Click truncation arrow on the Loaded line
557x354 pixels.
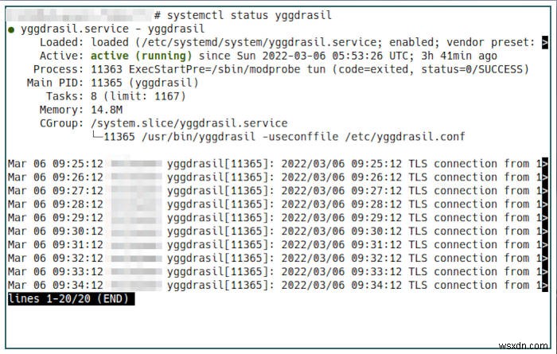[x=544, y=42]
